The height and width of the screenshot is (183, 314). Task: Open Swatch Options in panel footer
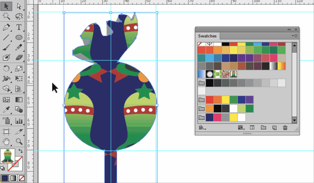click(252, 128)
